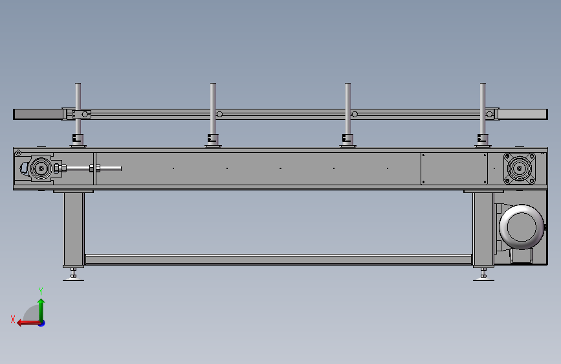Pick the left leveling foot pad

[x=73, y=279]
